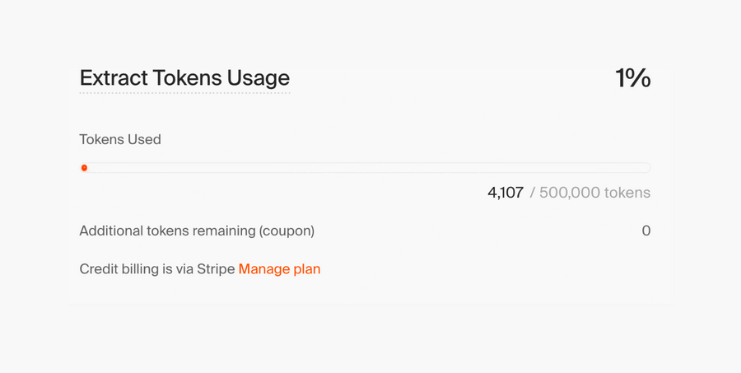This screenshot has width=741, height=373.
Task: Click the slash separator before 500,000
Action: pos(532,193)
